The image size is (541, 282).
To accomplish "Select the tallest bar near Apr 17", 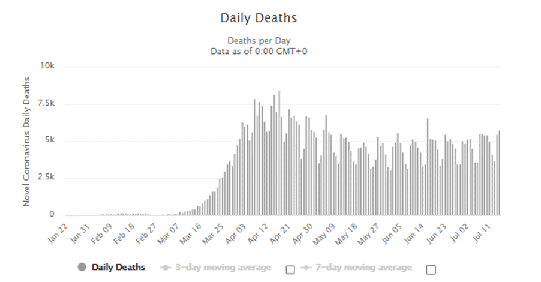I will point(279,153).
